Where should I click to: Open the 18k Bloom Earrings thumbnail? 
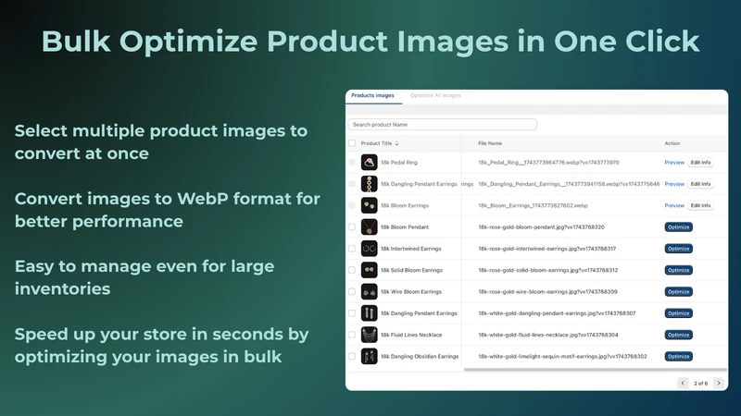click(369, 205)
